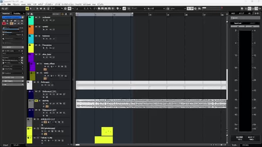Open the automation mode dropdown in toolbar
The width and height of the screenshot is (262, 147).
[57, 9]
